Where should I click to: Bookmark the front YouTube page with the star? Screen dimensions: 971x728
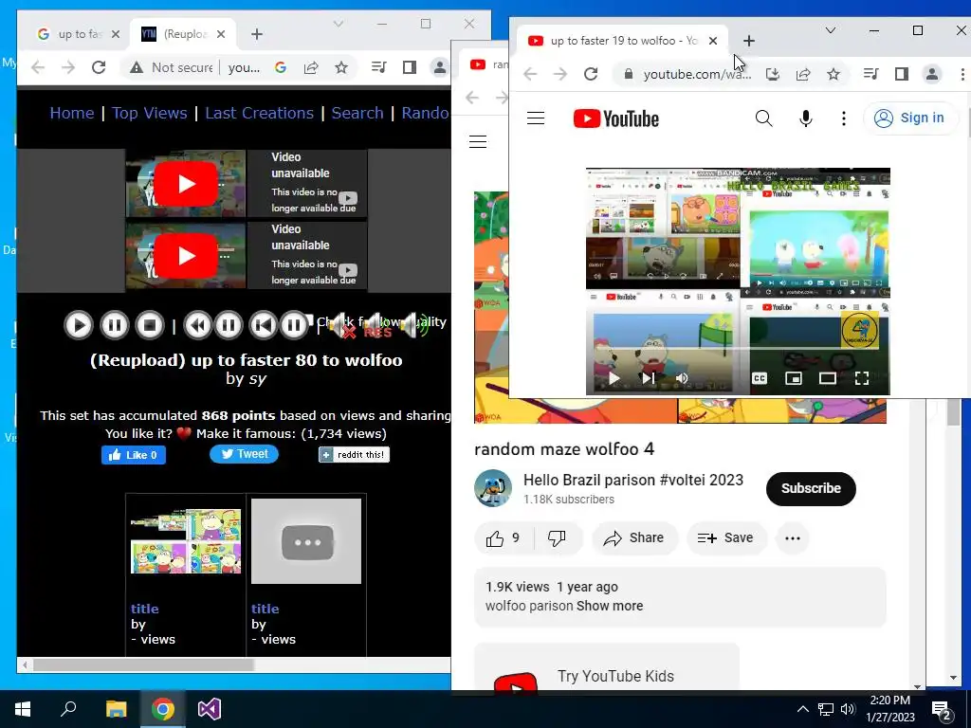(x=834, y=74)
